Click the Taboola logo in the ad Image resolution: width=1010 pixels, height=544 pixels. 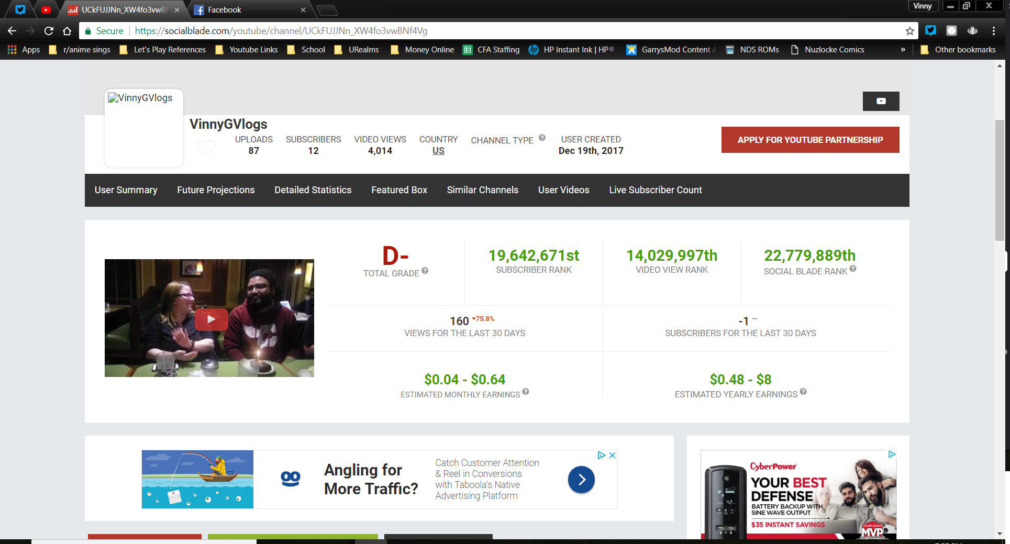click(x=291, y=479)
